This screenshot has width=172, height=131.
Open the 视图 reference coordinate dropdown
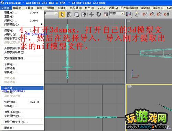(117, 13)
